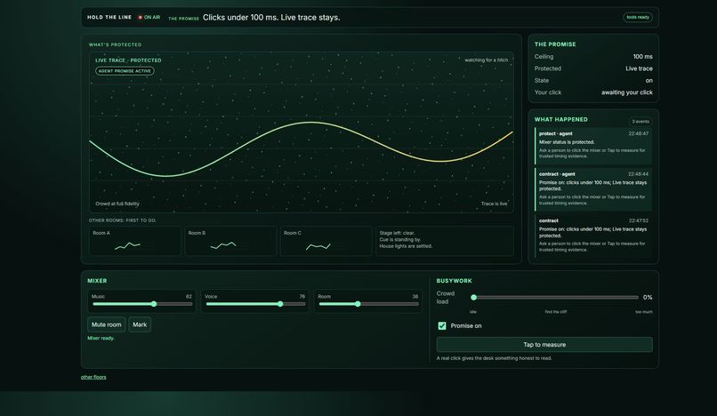This screenshot has width=717, height=416.
Task: Click the Ceiling 100 ms value
Action: [x=642, y=57]
